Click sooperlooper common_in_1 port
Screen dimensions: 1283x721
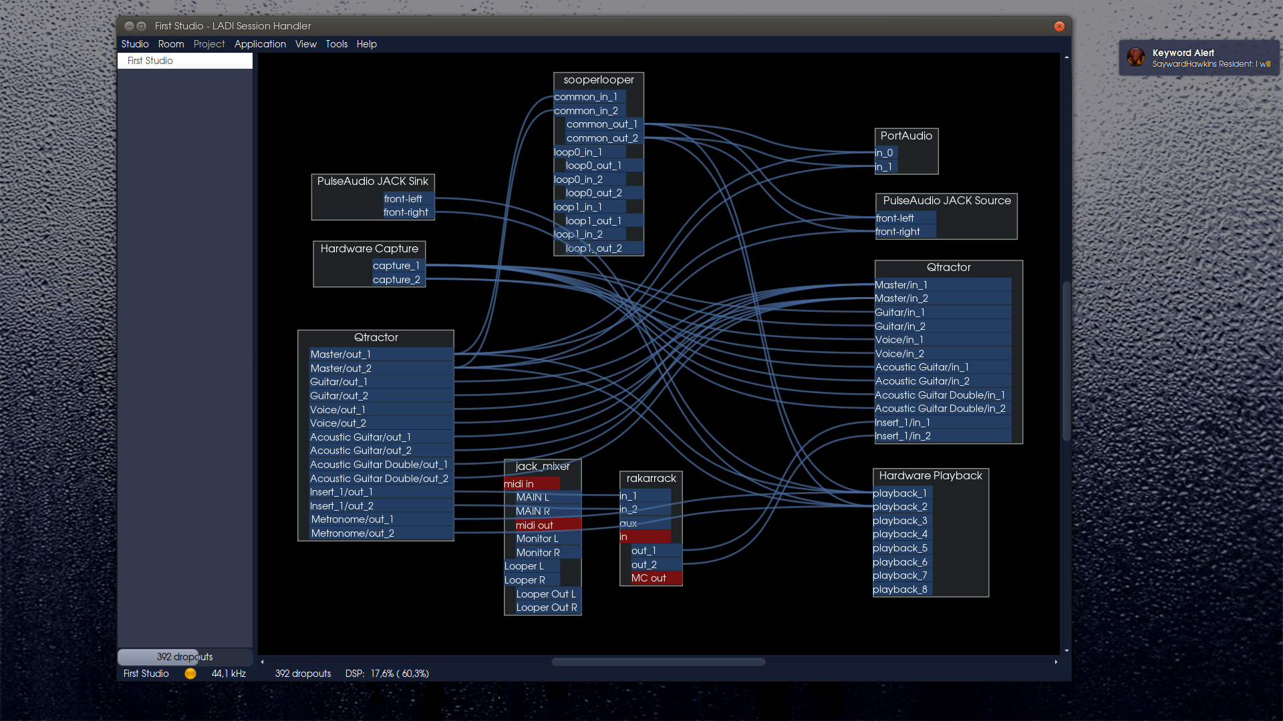(x=590, y=97)
